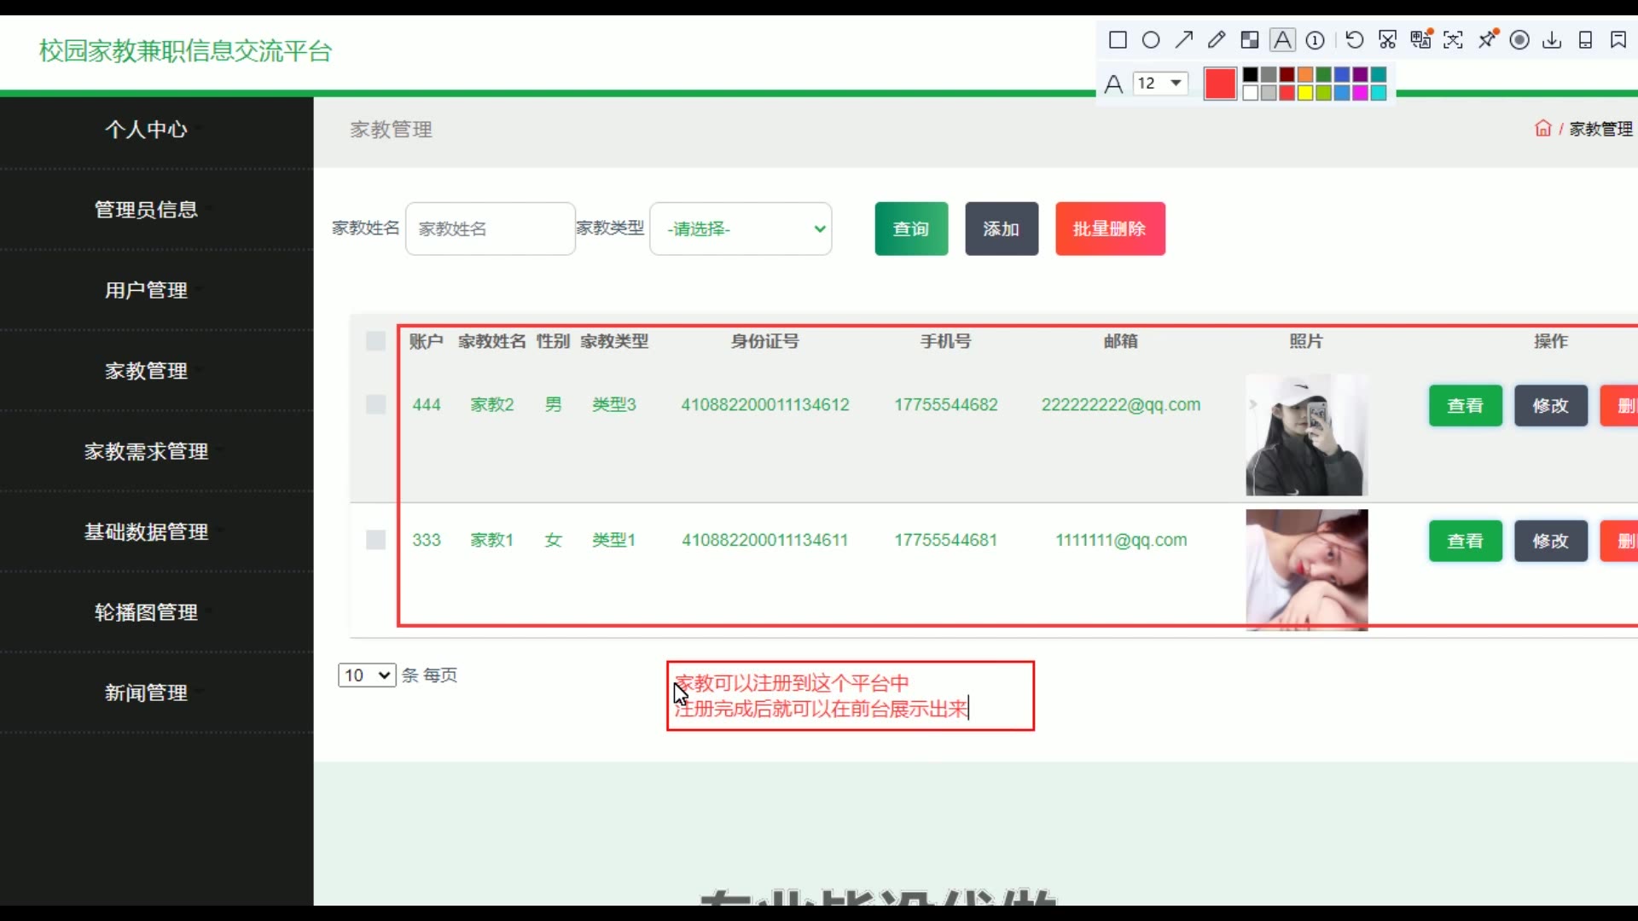Viewport: 1638px width, 921px height.
Task: Tick the checkbox for the 家教1 row
Action: click(x=375, y=540)
